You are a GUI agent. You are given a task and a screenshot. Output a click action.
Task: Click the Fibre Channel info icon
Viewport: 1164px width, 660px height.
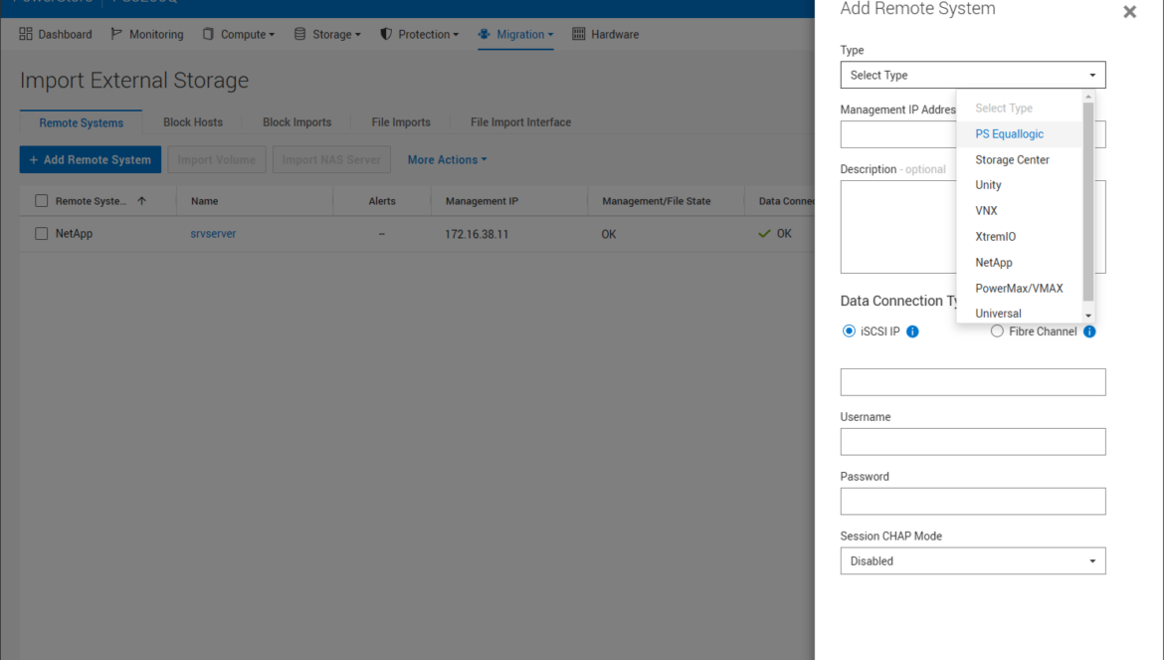tap(1089, 331)
